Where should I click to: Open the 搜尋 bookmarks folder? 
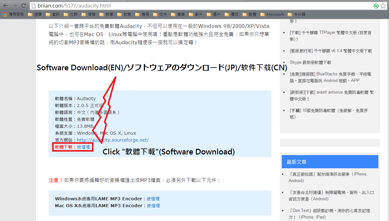click(35, 14)
